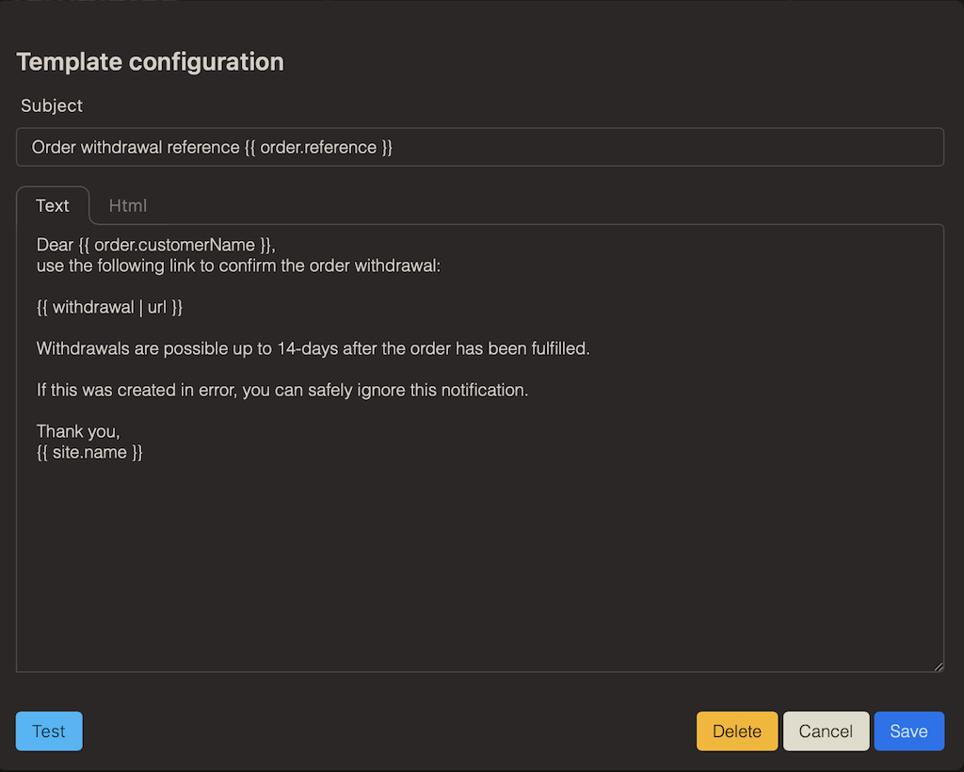This screenshot has height=772, width=964.
Task: Click the 'If this was created in error' line
Action: [282, 391]
